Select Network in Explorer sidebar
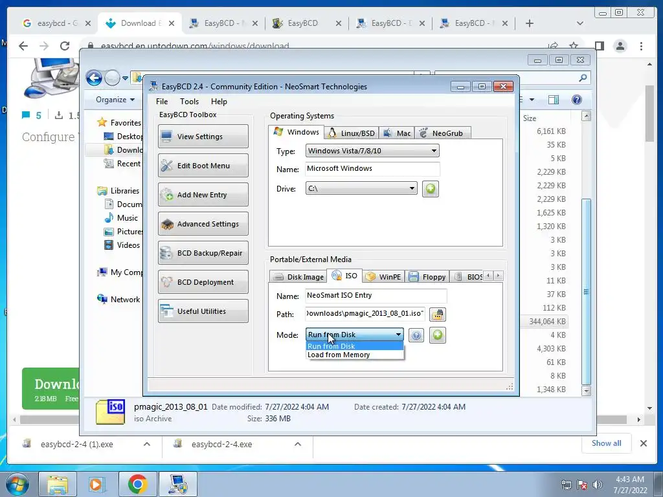 coord(125,299)
